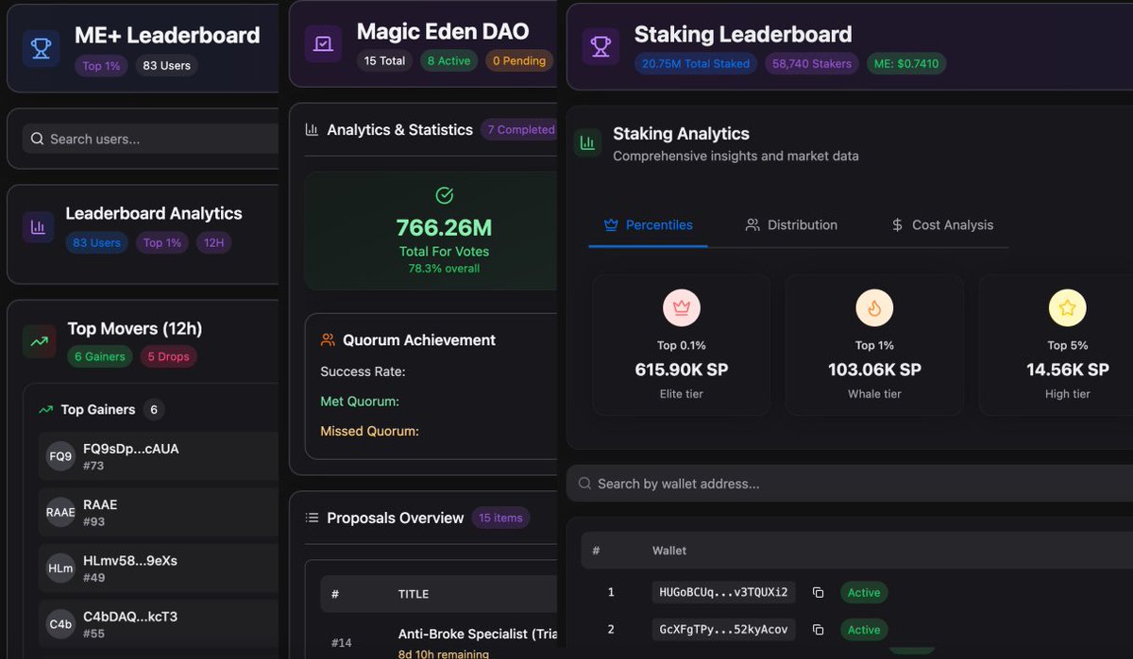Click the 20.75M Total Staked badge

click(x=696, y=64)
